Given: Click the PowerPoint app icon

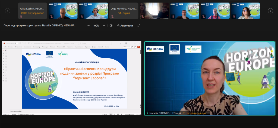Looking at the screenshot, I should pyautogui.click(x=4, y=43).
